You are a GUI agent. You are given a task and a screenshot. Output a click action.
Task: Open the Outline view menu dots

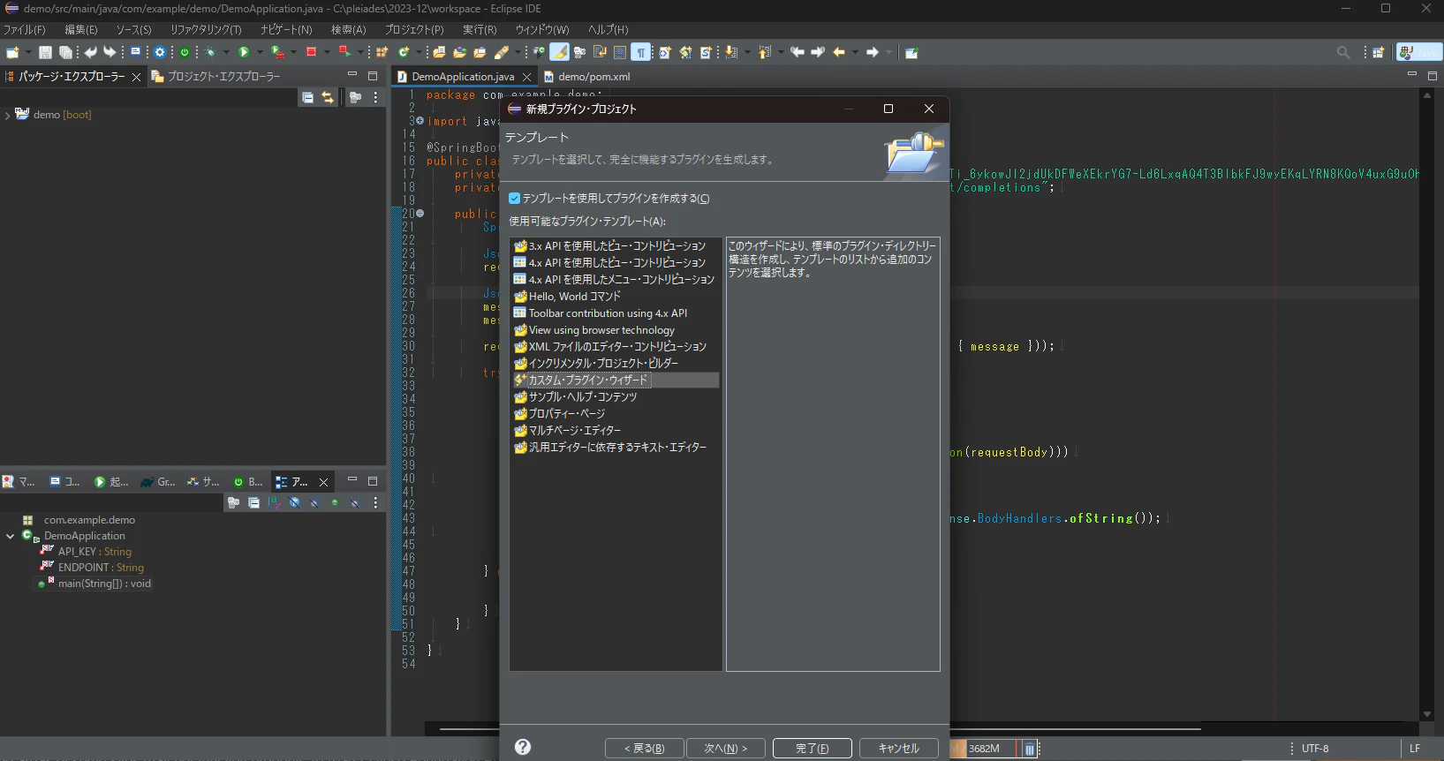[x=375, y=503]
